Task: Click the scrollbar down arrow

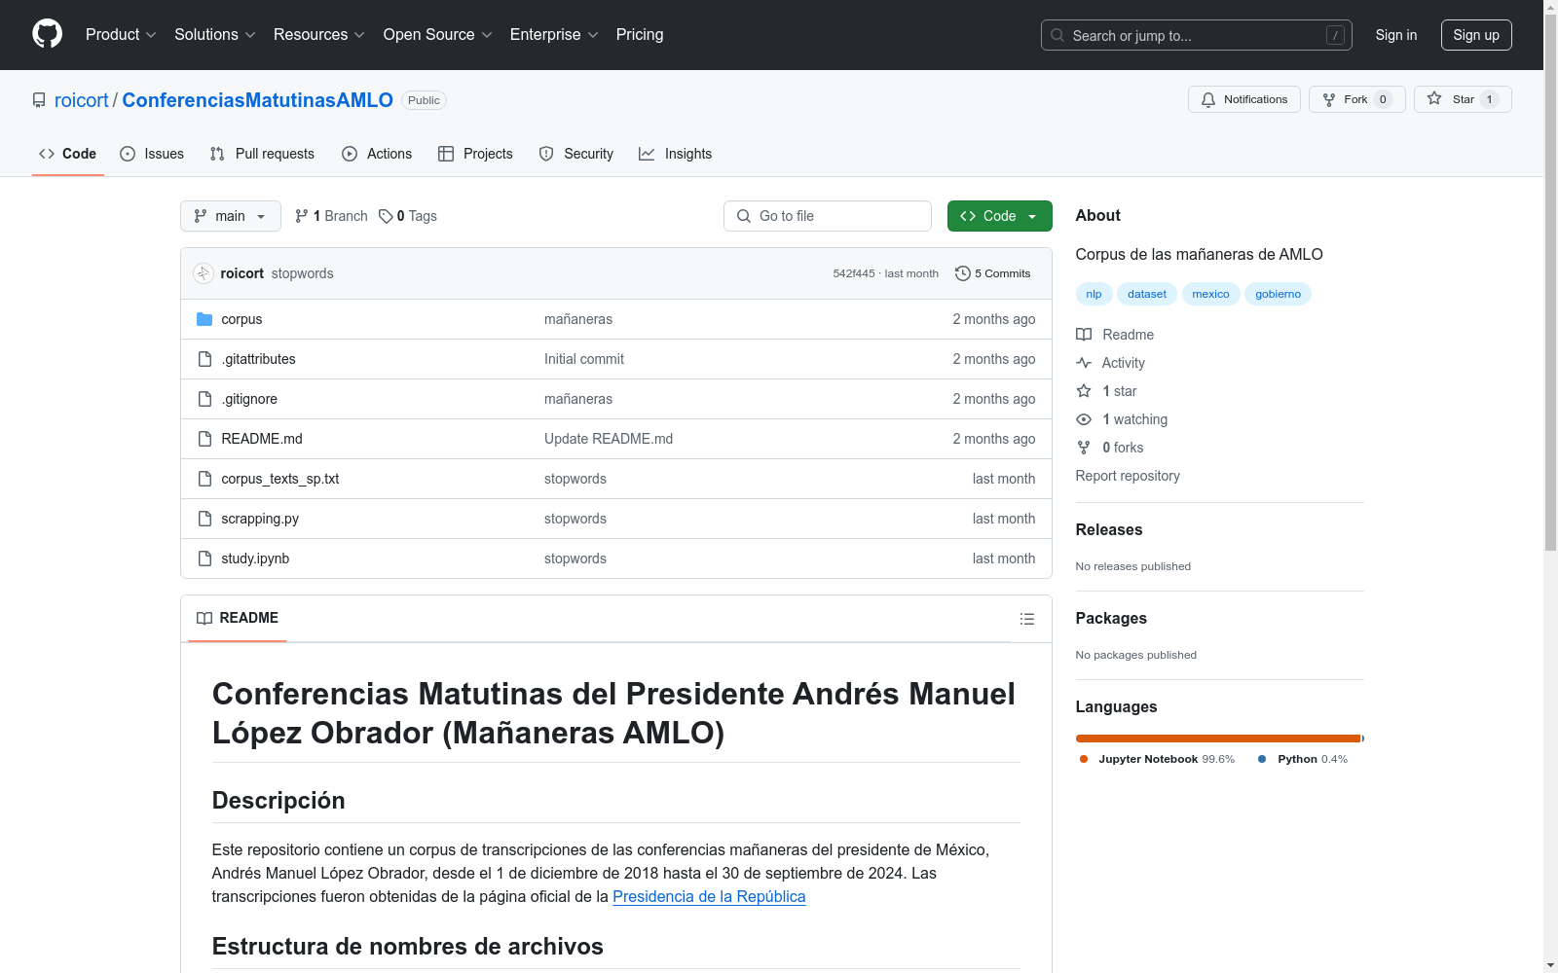Action: (x=1550, y=965)
